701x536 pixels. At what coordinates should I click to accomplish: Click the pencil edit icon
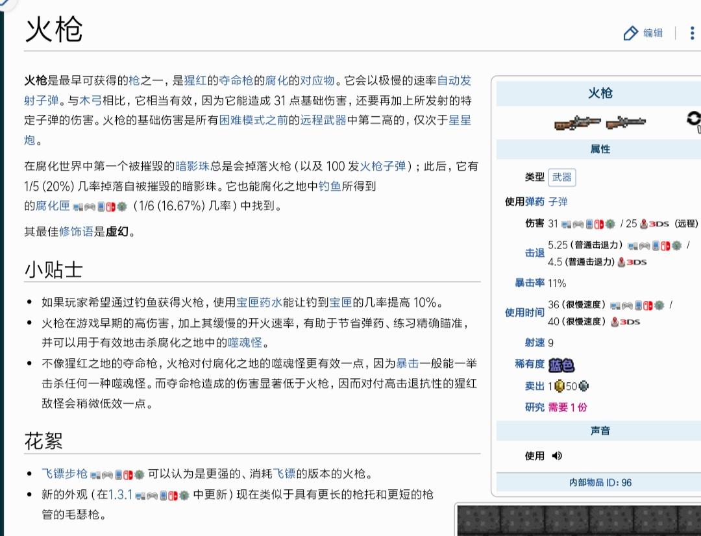630,33
